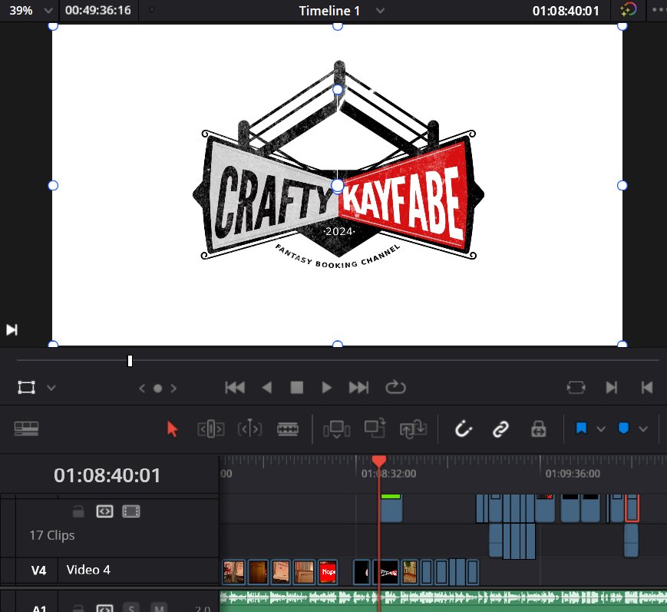Image resolution: width=667 pixels, height=612 pixels.
Task: Click the Video 4 track name
Action: click(x=88, y=570)
